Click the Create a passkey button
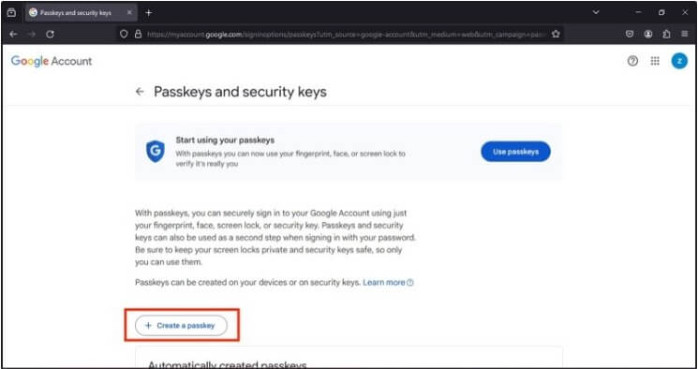Viewport: 698px width, 369px height. (181, 325)
